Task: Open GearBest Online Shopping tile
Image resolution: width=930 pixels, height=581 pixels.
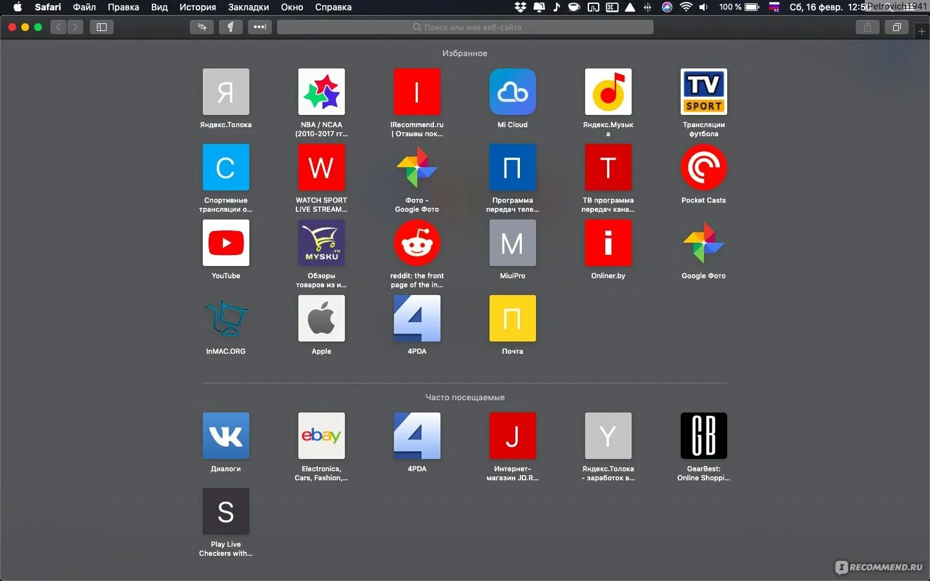Action: point(703,436)
